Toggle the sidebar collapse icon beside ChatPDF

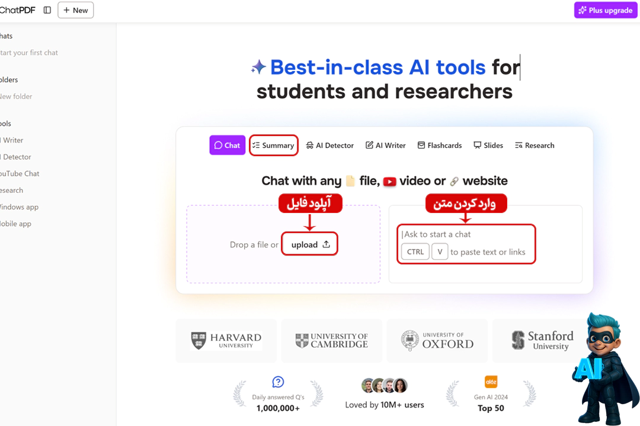47,10
